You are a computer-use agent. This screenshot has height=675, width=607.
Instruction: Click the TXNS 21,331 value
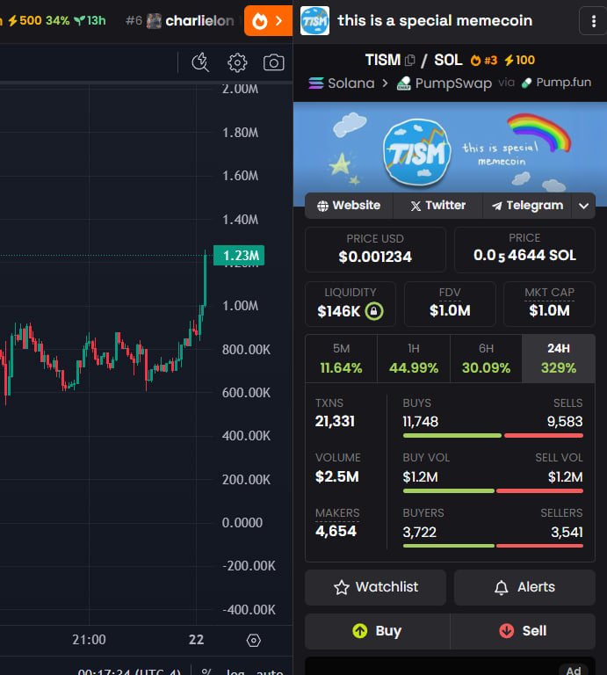point(335,421)
